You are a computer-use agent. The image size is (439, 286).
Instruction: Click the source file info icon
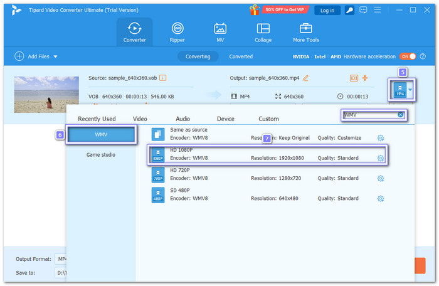click(162, 78)
